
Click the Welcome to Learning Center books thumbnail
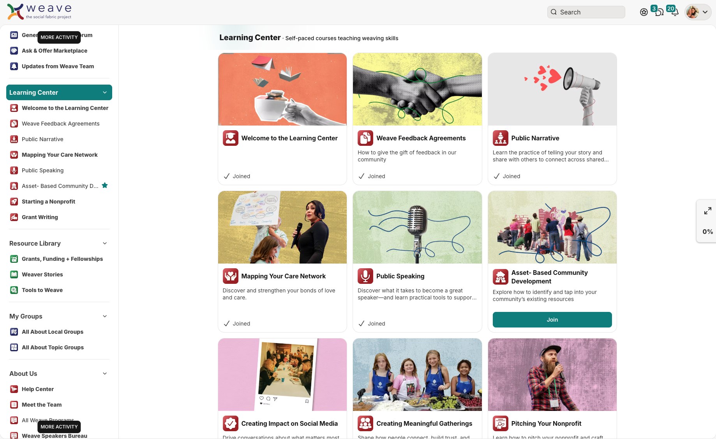click(x=282, y=89)
